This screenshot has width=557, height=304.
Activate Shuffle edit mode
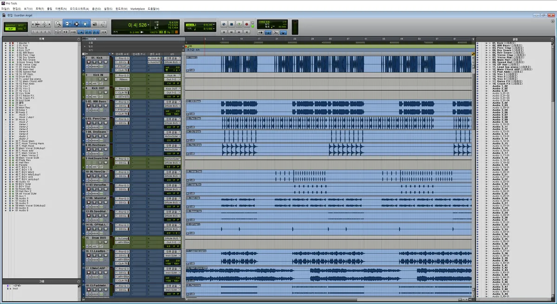(11, 25)
